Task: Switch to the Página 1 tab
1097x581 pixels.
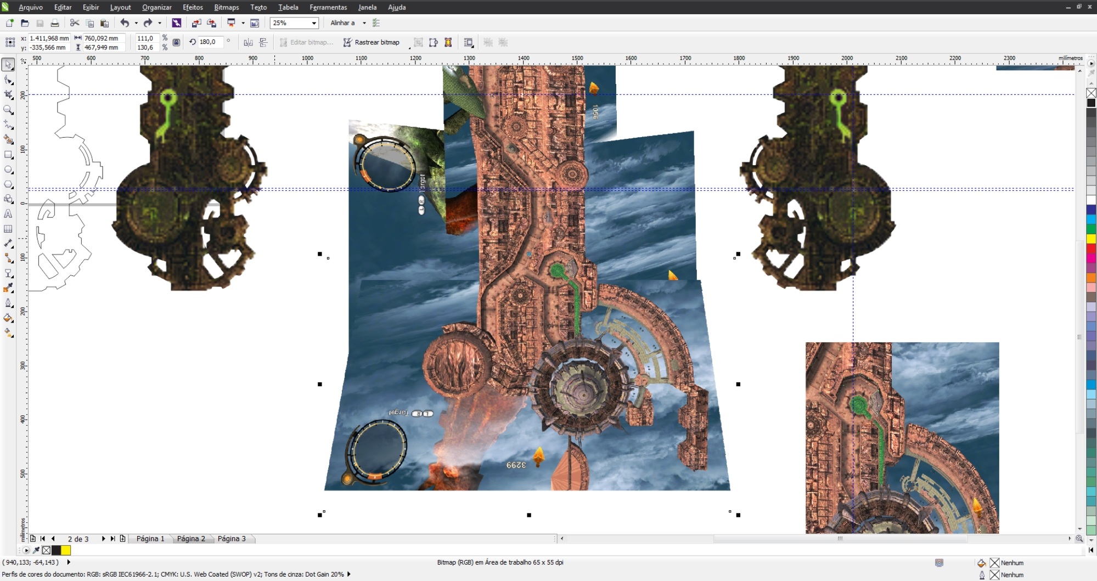Action: (x=150, y=539)
